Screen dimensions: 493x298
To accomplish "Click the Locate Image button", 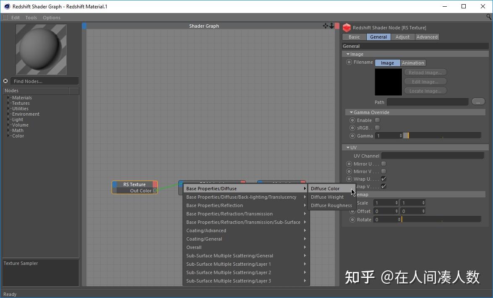I will click(425, 91).
